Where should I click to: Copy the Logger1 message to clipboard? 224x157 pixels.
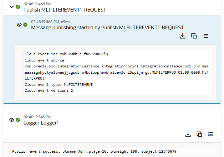click(199, 134)
